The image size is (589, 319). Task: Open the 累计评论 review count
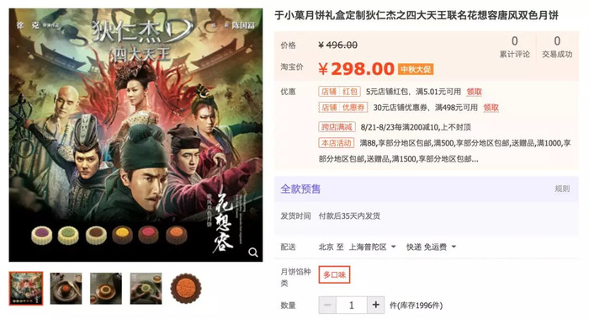(515, 46)
